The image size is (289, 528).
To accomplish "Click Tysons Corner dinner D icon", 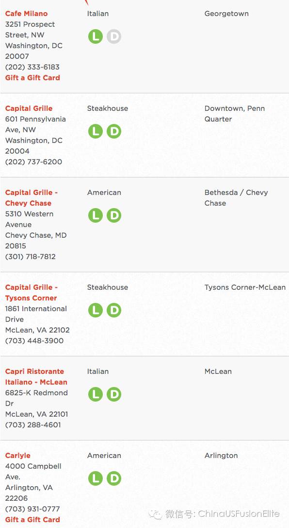I will [x=114, y=310].
